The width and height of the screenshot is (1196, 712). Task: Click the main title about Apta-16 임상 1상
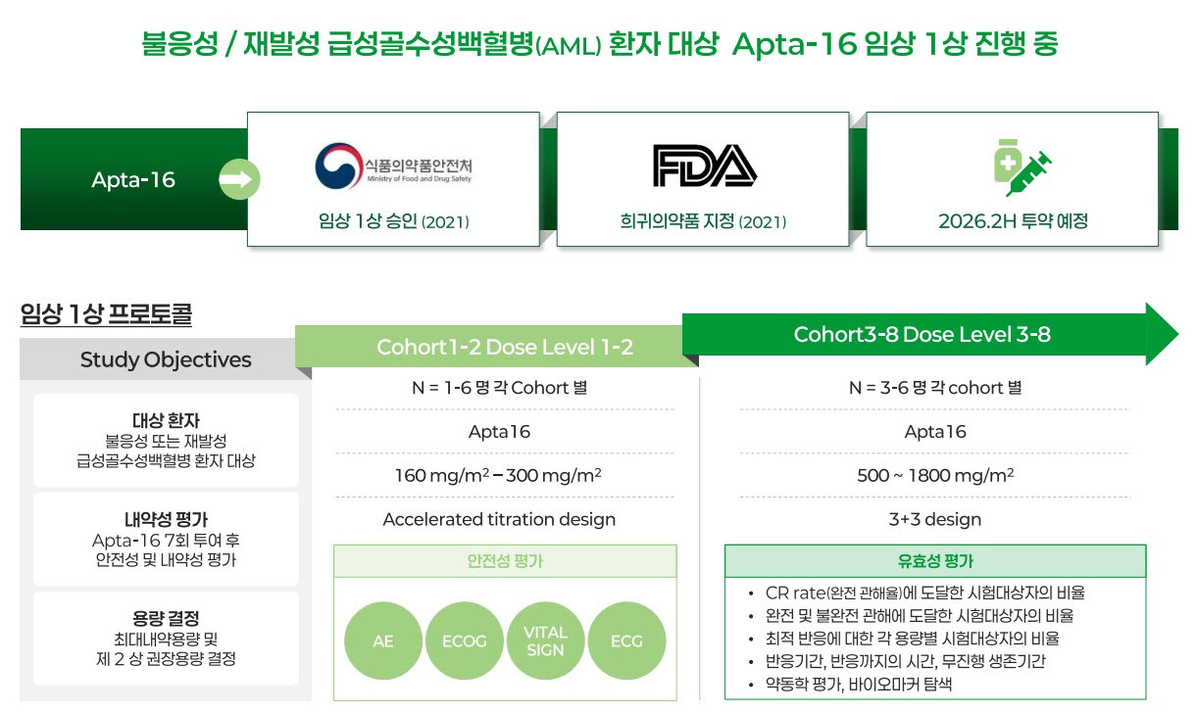point(599,44)
